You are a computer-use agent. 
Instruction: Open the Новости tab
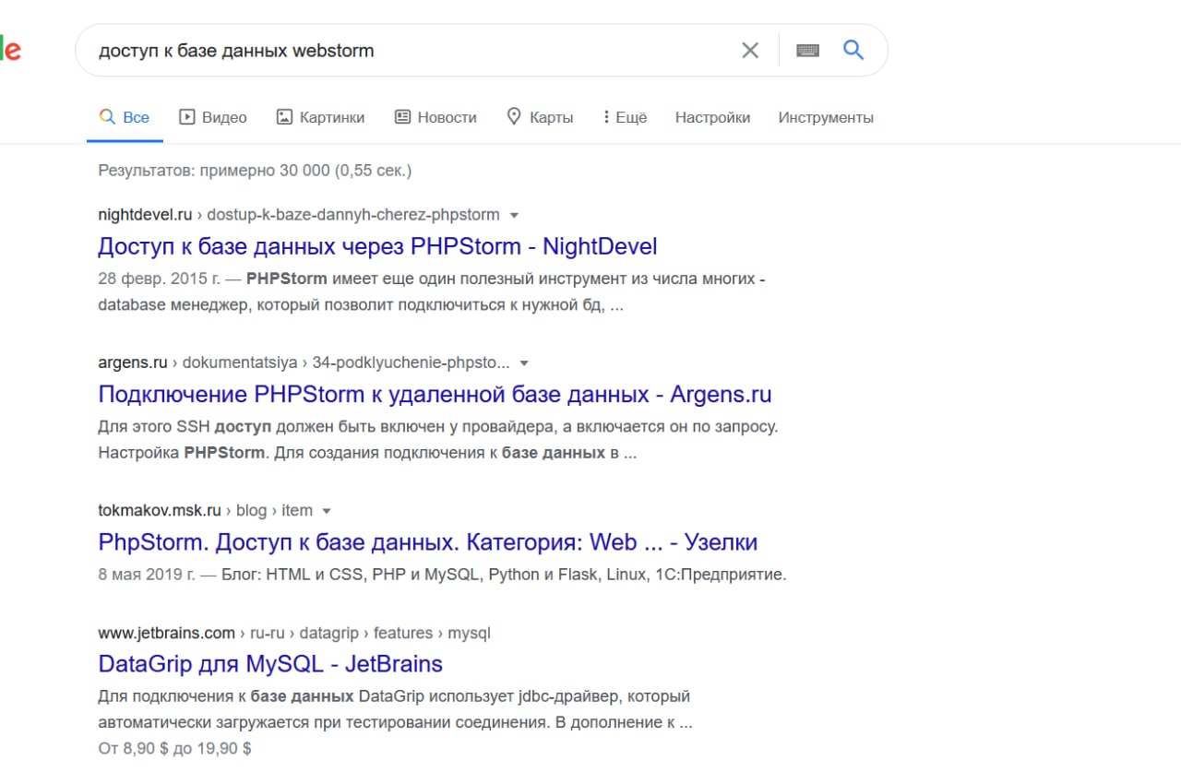coord(435,117)
